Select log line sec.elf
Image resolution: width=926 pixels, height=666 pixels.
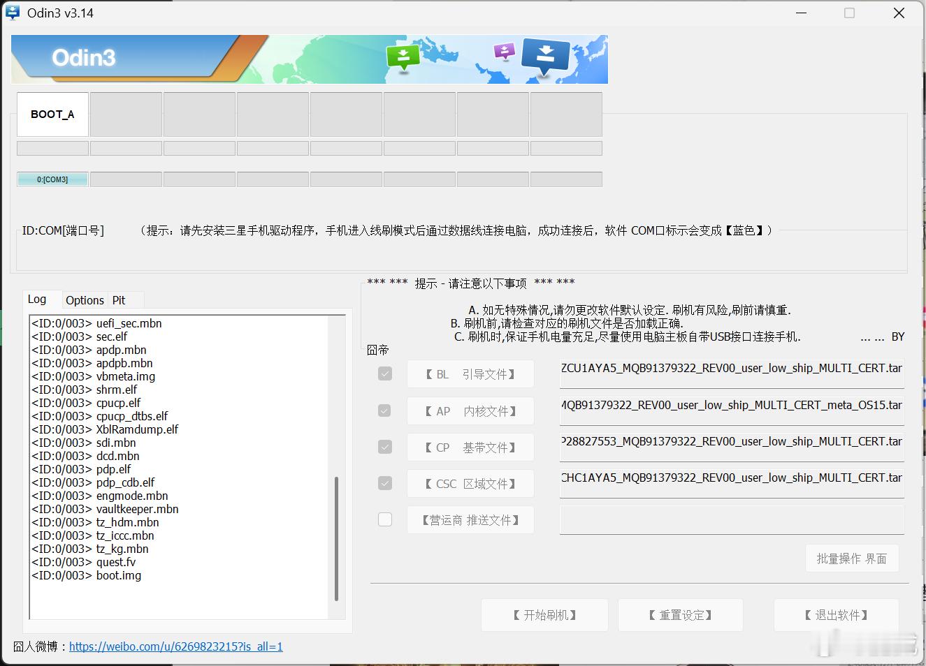80,336
